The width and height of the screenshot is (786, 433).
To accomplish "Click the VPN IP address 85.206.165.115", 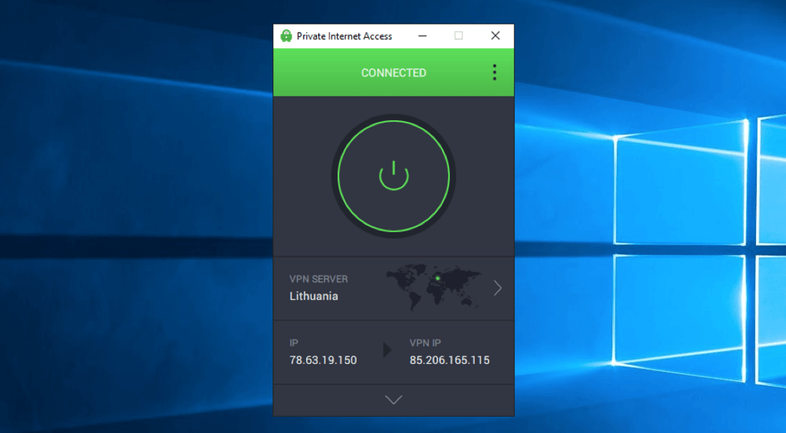I will 450,360.
